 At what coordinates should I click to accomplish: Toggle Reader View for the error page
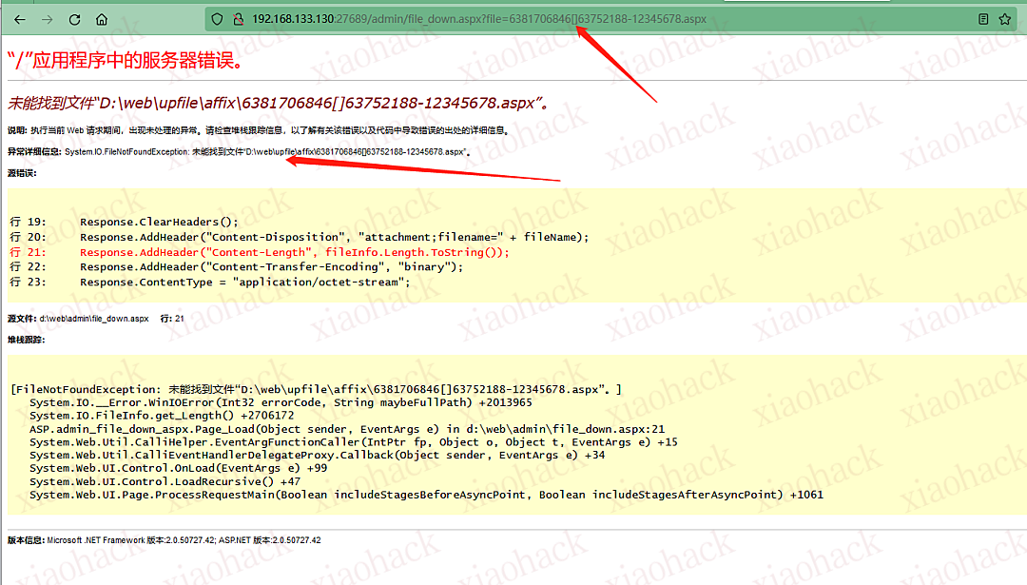[983, 18]
